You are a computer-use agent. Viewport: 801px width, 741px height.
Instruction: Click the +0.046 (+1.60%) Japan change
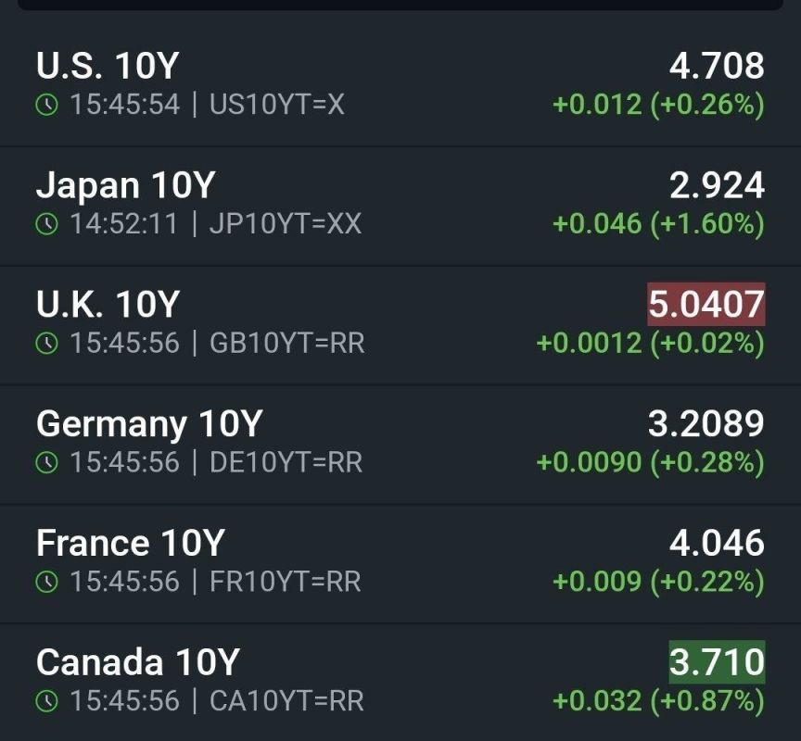pos(658,224)
